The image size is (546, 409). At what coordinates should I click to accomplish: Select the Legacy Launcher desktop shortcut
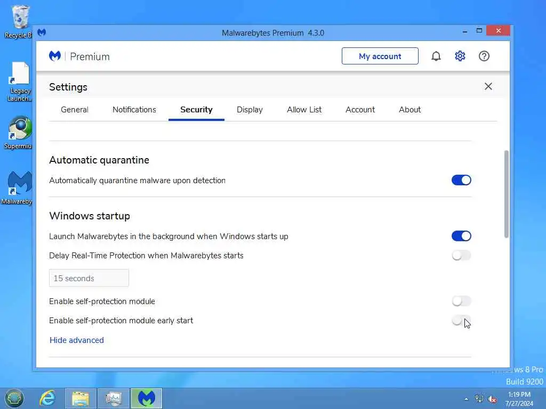(20, 81)
